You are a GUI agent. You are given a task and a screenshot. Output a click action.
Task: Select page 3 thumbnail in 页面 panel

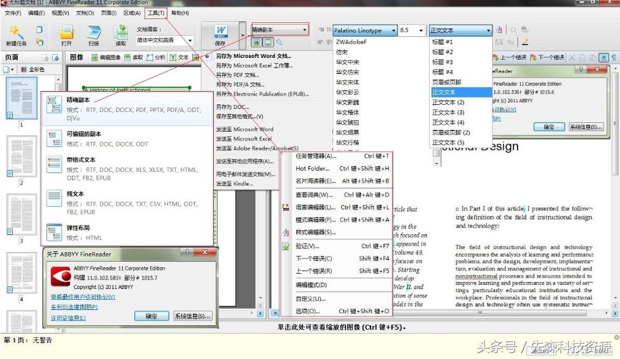pyautogui.click(x=22, y=215)
